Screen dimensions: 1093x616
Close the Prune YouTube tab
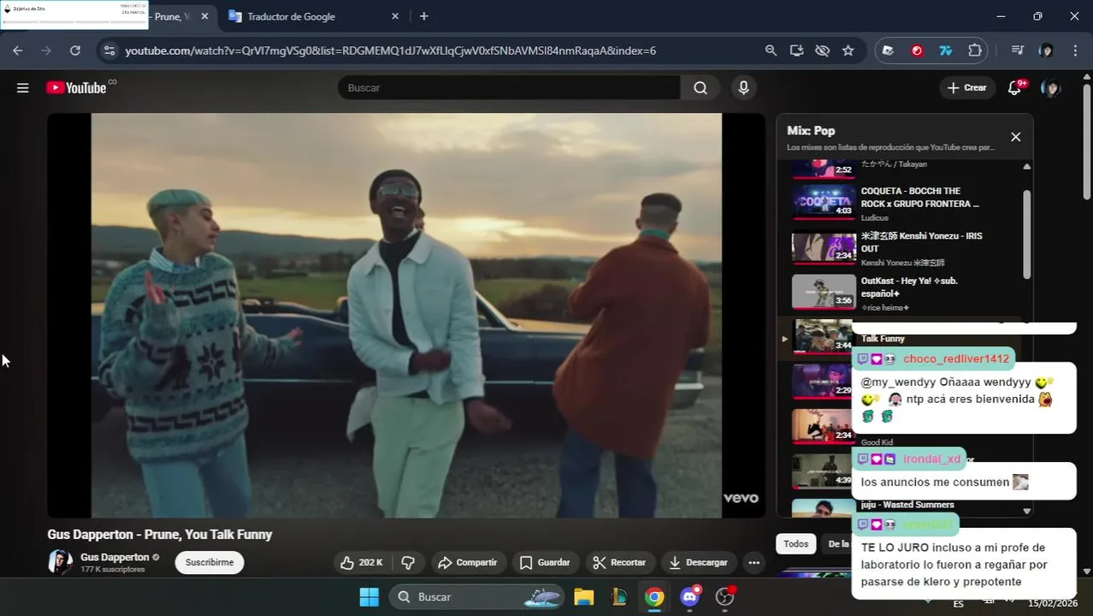coord(204,16)
